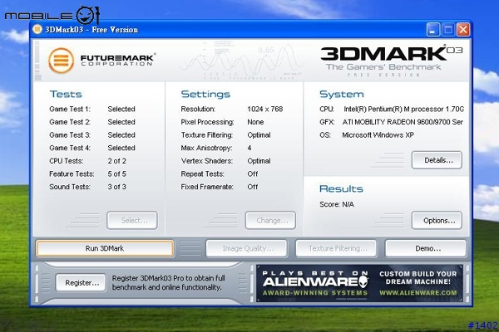
Task: Launch the Demo button
Action: pos(426,248)
